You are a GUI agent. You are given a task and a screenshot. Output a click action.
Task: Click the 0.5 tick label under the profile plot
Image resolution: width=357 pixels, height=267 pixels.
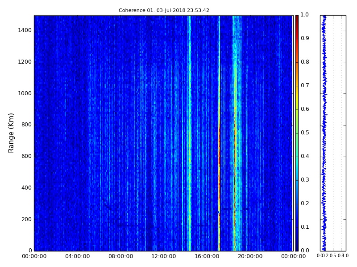[333, 255]
